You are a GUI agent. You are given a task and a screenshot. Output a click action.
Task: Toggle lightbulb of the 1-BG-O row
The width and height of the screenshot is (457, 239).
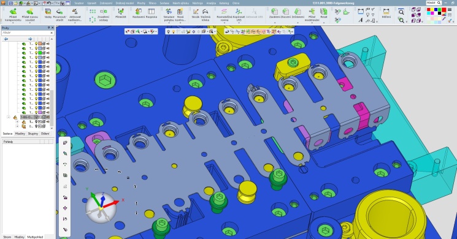coord(36,117)
